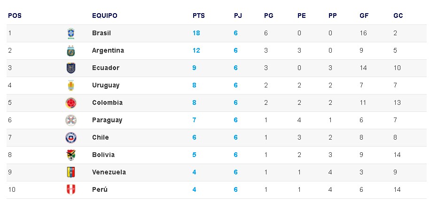Select the Venezuela team name
The width and height of the screenshot is (430, 204).
(x=109, y=173)
